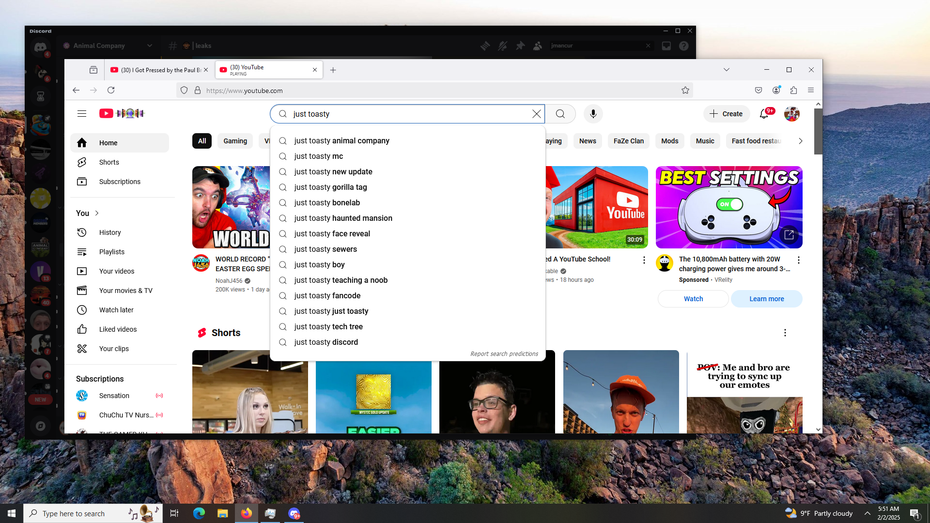The height and width of the screenshot is (523, 930).
Task: Click the voice search microphone icon
Action: coord(593,114)
